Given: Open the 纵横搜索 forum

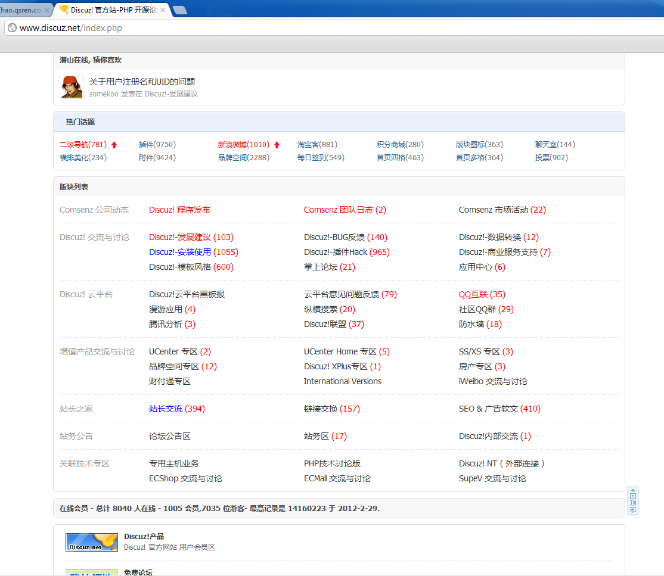Looking at the screenshot, I should (321, 309).
